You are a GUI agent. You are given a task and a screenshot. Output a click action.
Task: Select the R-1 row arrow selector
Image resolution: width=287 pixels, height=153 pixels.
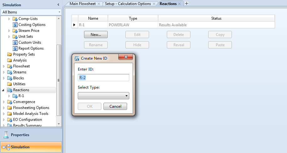click(x=75, y=25)
